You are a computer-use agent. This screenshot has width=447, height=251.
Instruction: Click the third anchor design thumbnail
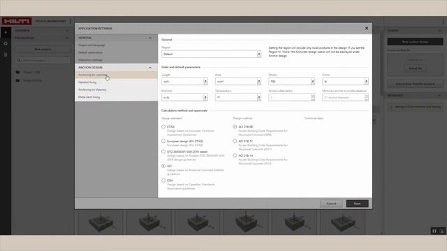197,222
